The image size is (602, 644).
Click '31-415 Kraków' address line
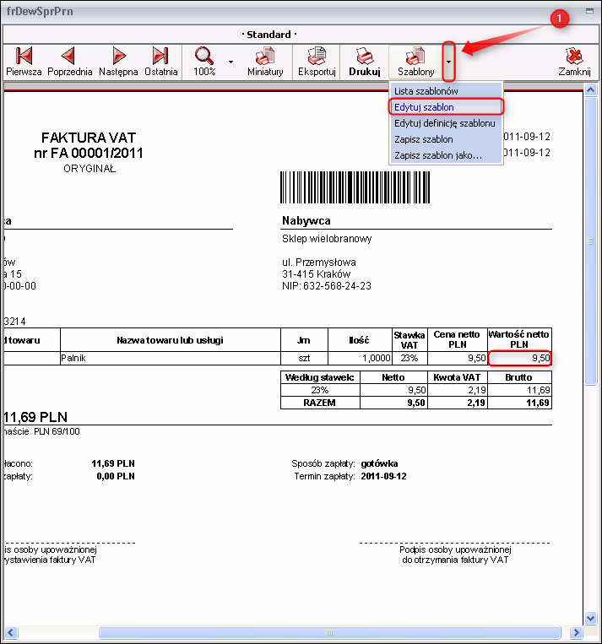pyautogui.click(x=316, y=274)
